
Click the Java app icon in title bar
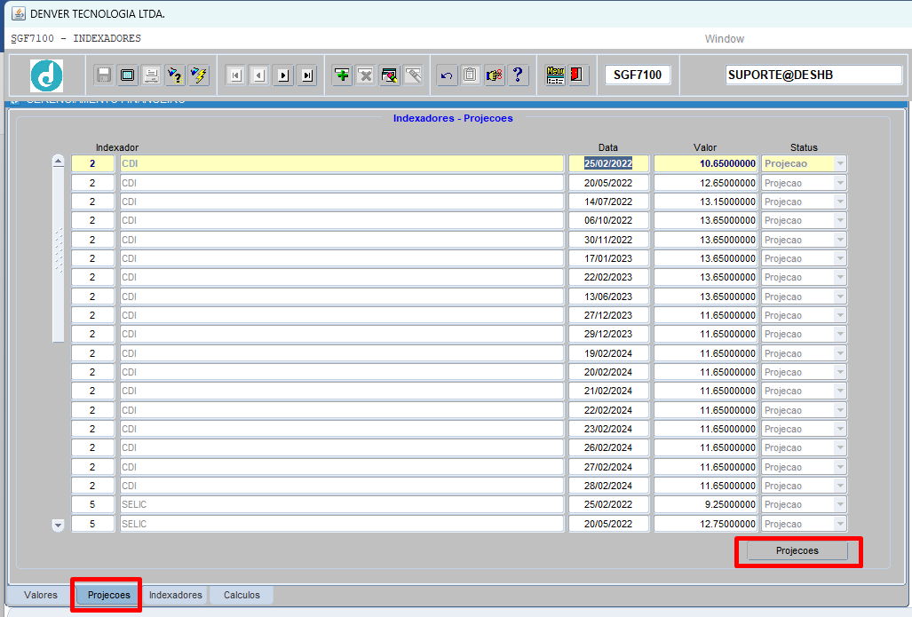[x=18, y=13]
